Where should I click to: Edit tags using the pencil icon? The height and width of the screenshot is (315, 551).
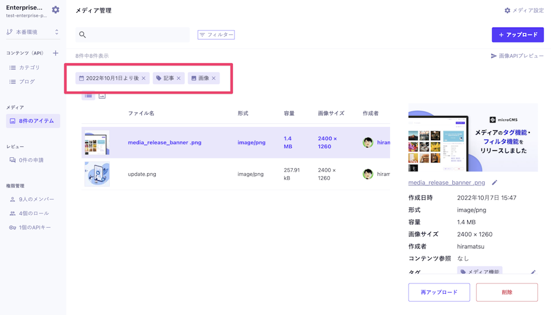click(533, 272)
